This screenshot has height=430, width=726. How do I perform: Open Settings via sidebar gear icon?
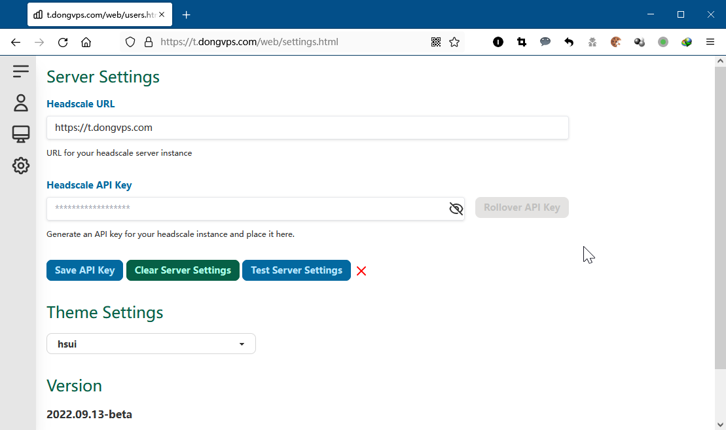pos(20,166)
